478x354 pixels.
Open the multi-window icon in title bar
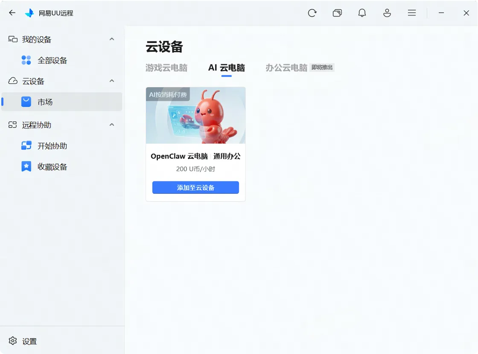(337, 13)
